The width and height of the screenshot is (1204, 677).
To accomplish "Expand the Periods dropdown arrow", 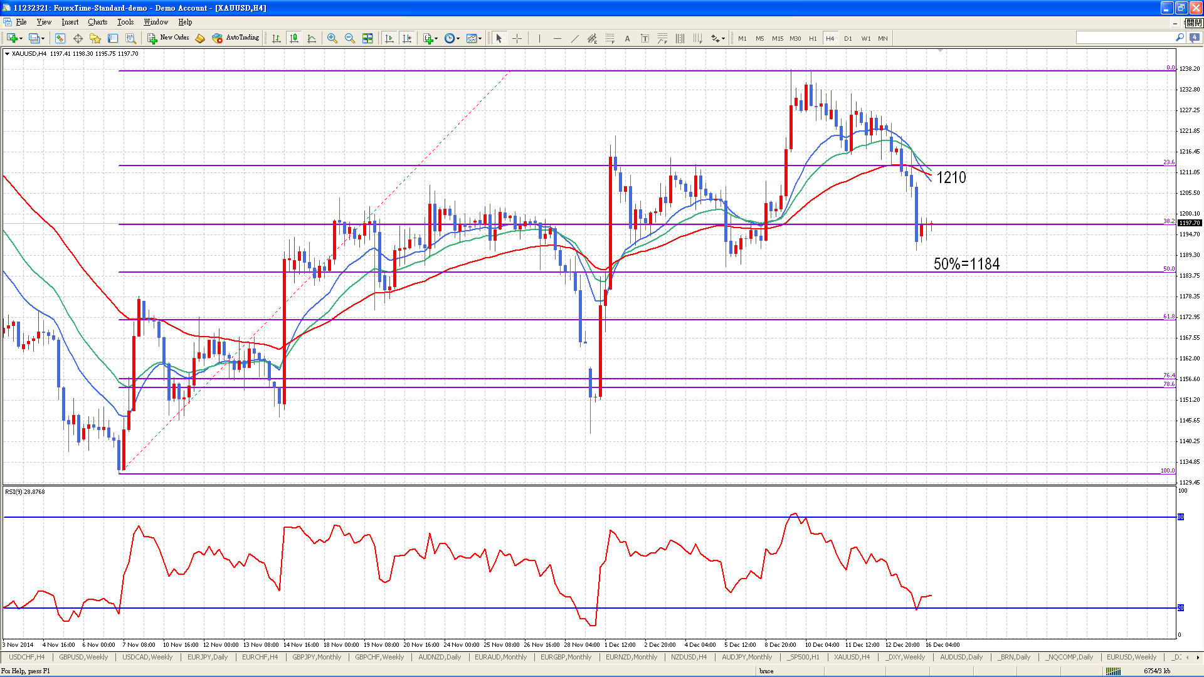I will coord(458,38).
